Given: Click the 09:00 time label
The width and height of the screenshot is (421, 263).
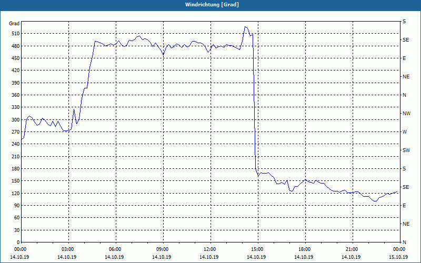Looking at the screenshot, I should pyautogui.click(x=163, y=249).
